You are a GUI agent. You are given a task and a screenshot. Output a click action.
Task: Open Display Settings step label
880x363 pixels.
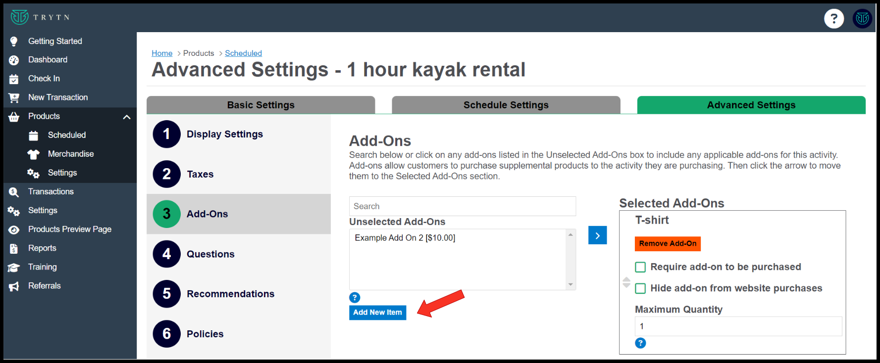point(225,135)
